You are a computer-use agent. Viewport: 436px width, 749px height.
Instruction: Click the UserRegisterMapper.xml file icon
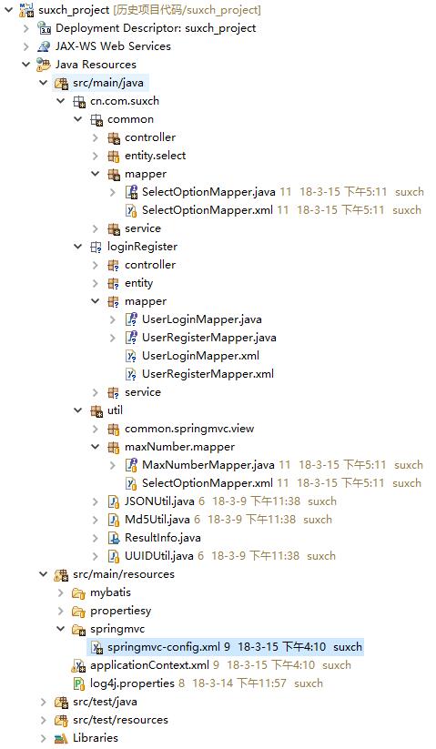click(131, 374)
